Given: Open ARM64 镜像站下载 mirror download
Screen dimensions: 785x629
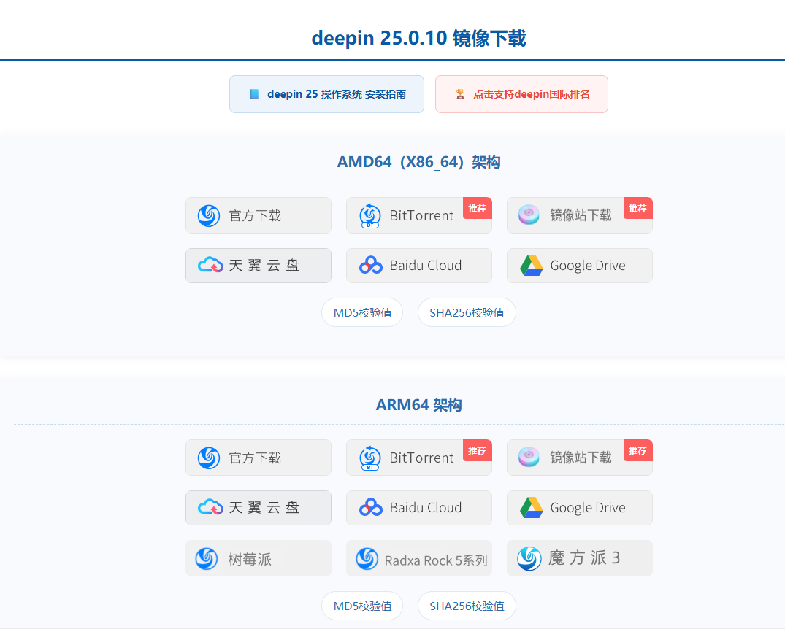Looking at the screenshot, I should 580,458.
